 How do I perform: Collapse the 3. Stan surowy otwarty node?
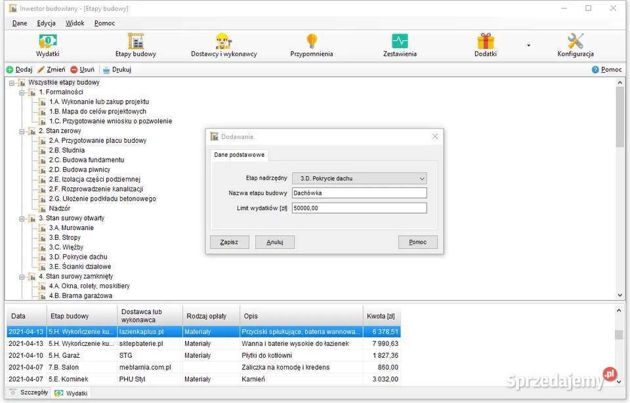pos(22,218)
